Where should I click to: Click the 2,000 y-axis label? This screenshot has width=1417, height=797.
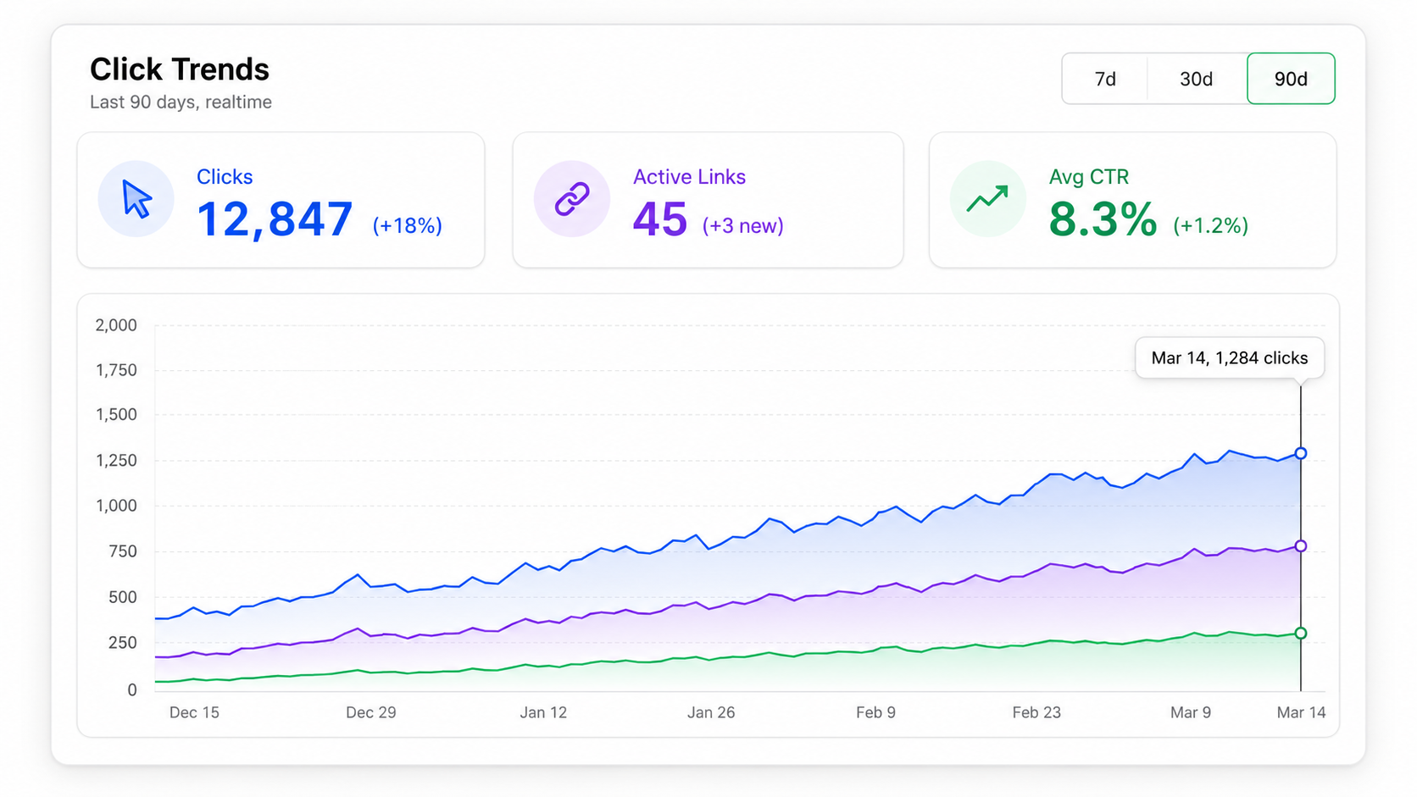[x=116, y=325]
